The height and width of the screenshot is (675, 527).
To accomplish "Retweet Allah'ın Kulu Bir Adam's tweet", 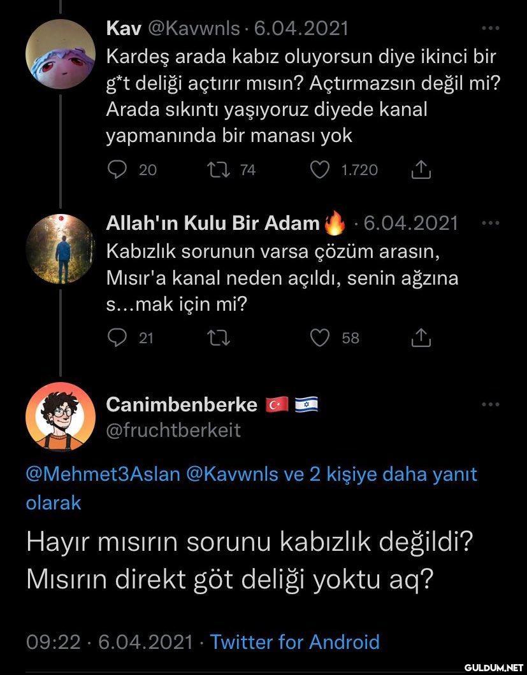I will [x=220, y=338].
